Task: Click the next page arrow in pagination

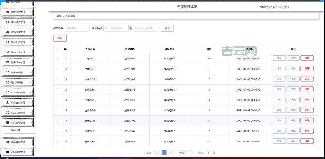Action: [171, 153]
